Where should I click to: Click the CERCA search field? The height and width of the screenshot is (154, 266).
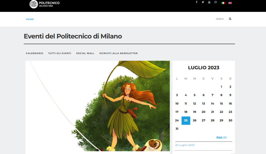tap(220, 19)
